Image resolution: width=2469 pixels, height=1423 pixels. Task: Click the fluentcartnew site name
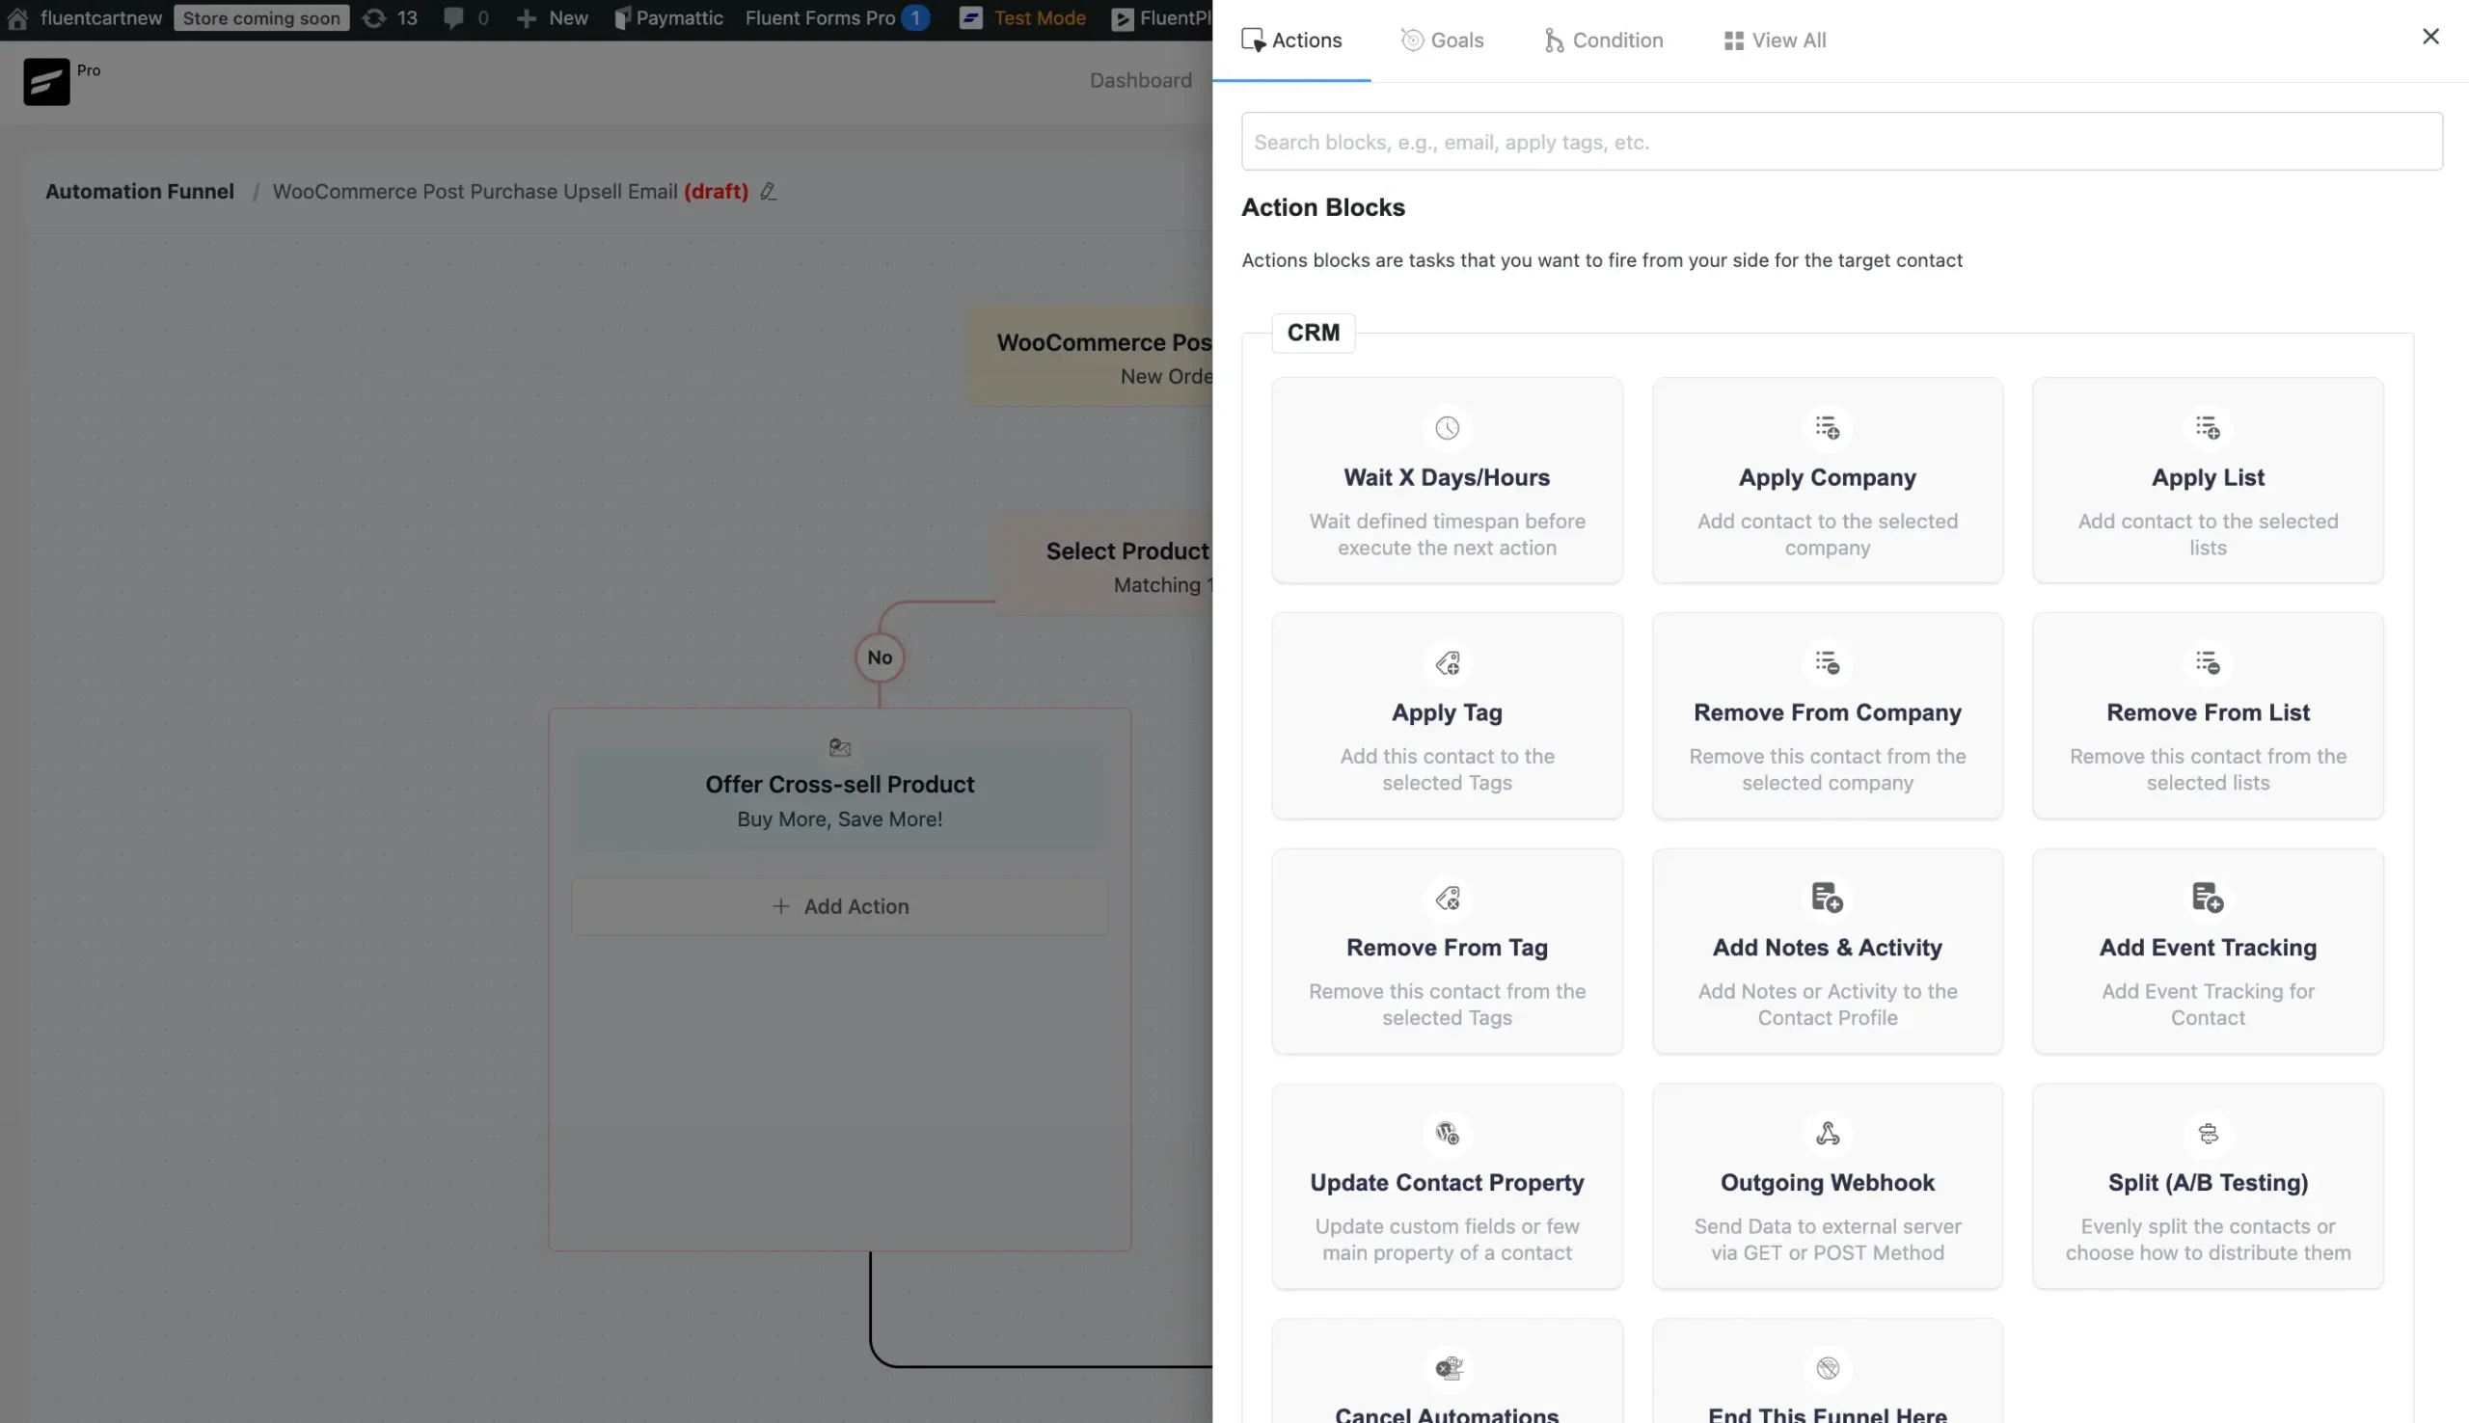point(101,17)
